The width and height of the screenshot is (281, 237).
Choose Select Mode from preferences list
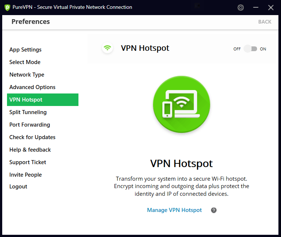[25, 62]
